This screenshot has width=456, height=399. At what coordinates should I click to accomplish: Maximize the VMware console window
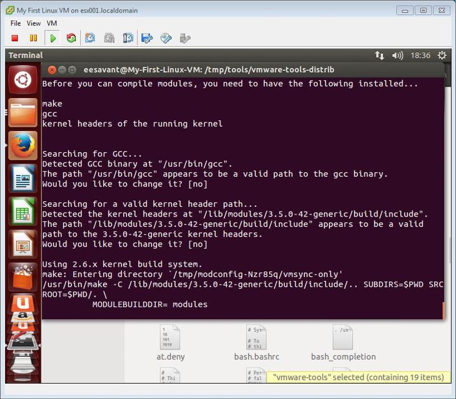(x=423, y=11)
